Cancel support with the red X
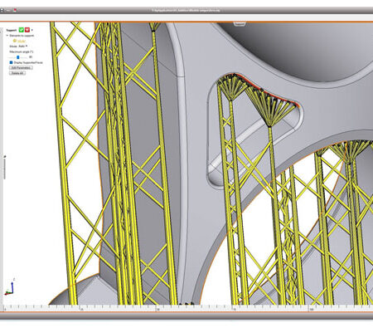Screen dimensions: 373x328 pos(27,30)
